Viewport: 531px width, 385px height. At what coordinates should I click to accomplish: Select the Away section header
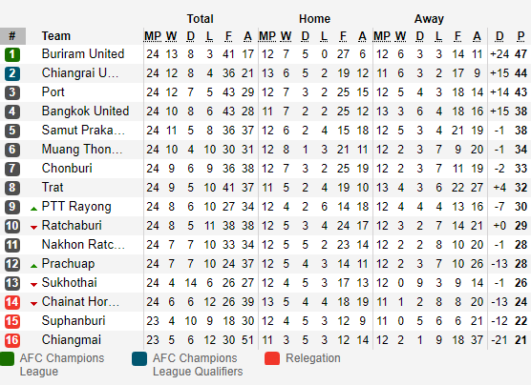pos(429,19)
